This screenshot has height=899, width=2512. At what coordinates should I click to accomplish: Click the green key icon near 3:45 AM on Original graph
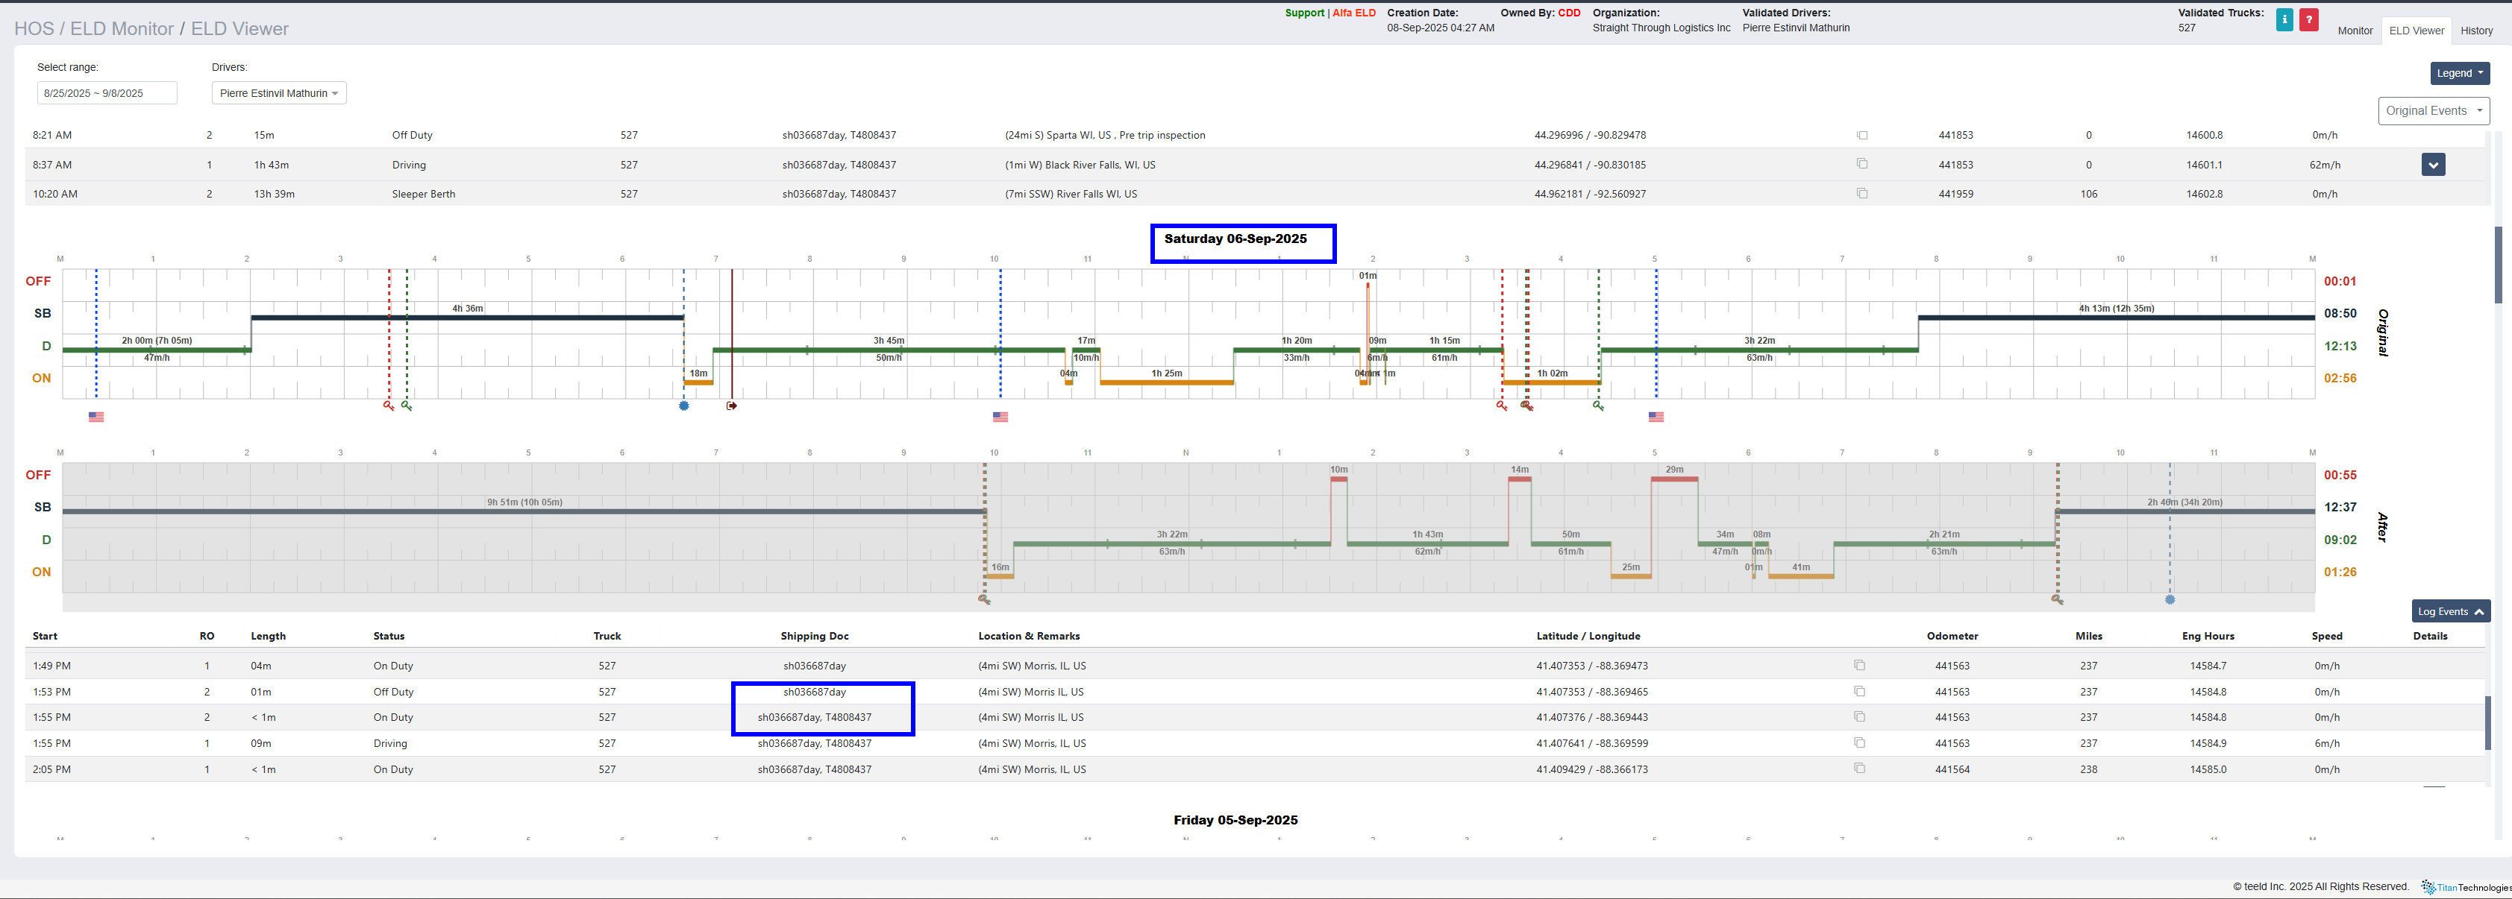click(407, 406)
